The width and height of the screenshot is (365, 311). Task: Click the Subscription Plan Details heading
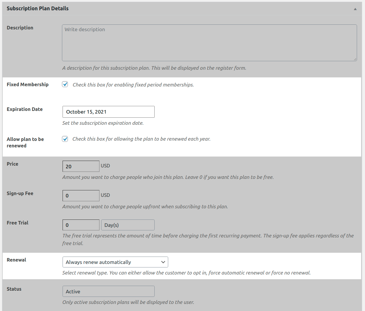tap(38, 9)
